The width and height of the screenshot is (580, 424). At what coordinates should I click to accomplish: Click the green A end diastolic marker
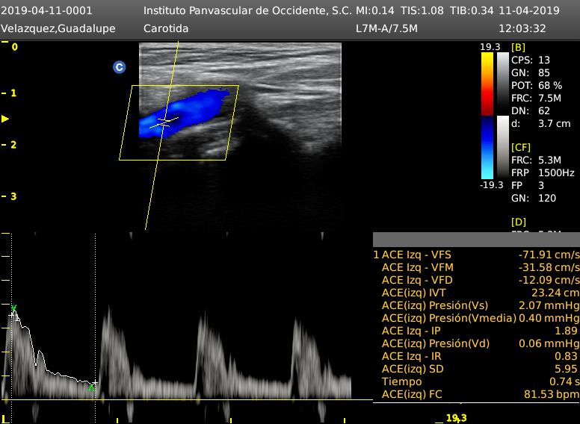[x=91, y=388]
